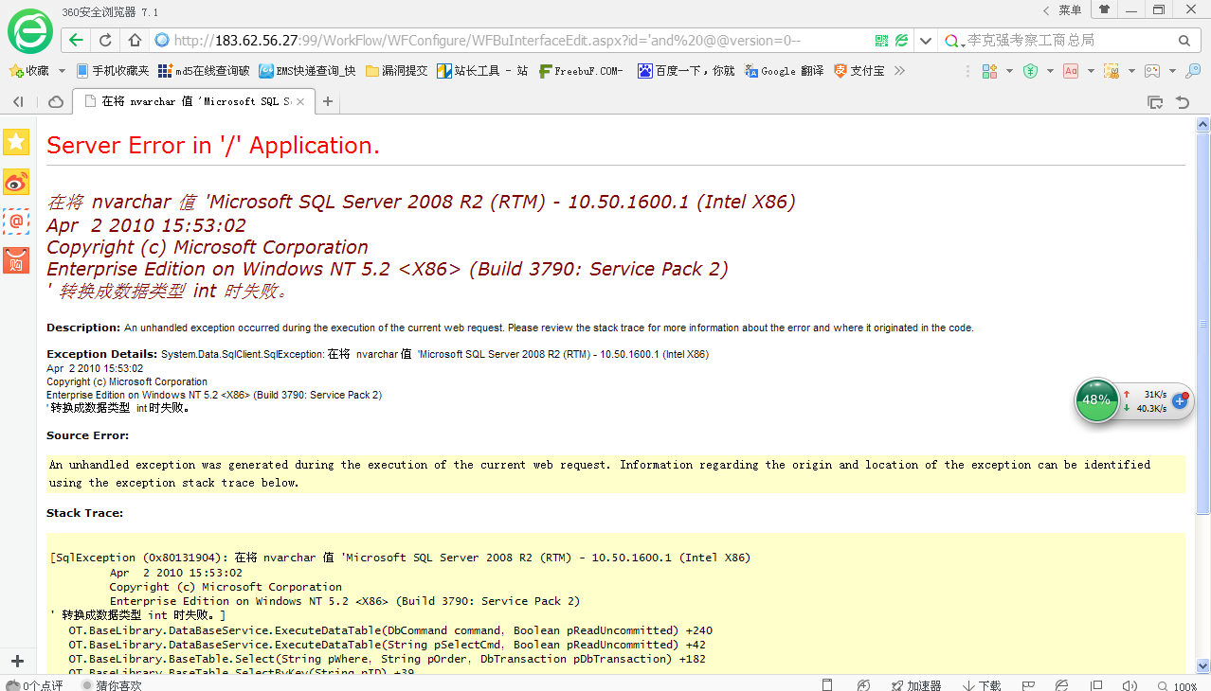Toggle sidebar with the left collapse icon

(18, 101)
